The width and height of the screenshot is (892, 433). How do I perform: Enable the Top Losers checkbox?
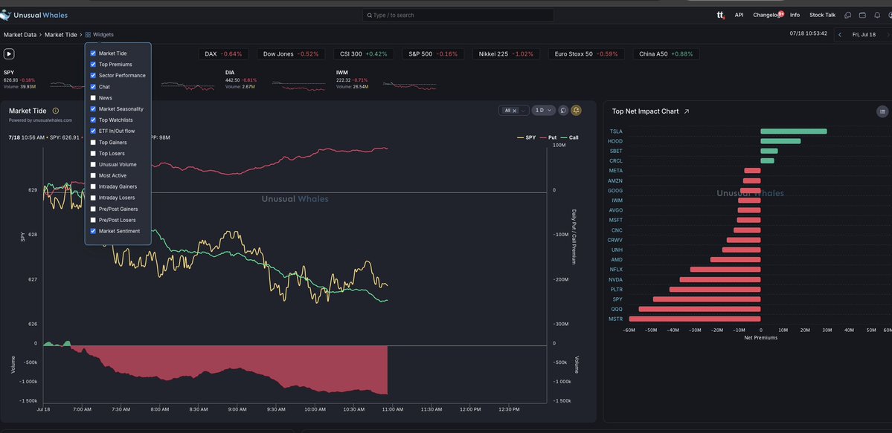(93, 154)
